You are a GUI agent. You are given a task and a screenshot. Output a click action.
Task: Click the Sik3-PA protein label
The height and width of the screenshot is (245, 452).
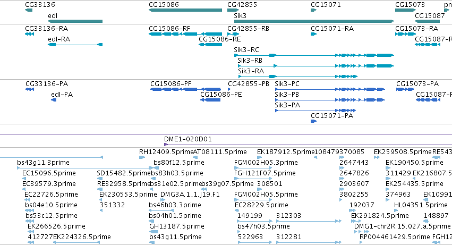(x=287, y=105)
